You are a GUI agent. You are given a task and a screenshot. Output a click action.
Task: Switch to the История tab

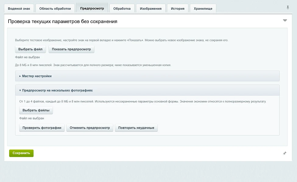pos(178,8)
